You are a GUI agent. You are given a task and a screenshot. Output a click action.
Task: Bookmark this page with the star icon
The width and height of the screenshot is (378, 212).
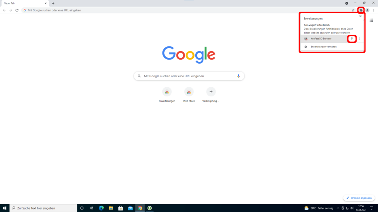pos(353,10)
